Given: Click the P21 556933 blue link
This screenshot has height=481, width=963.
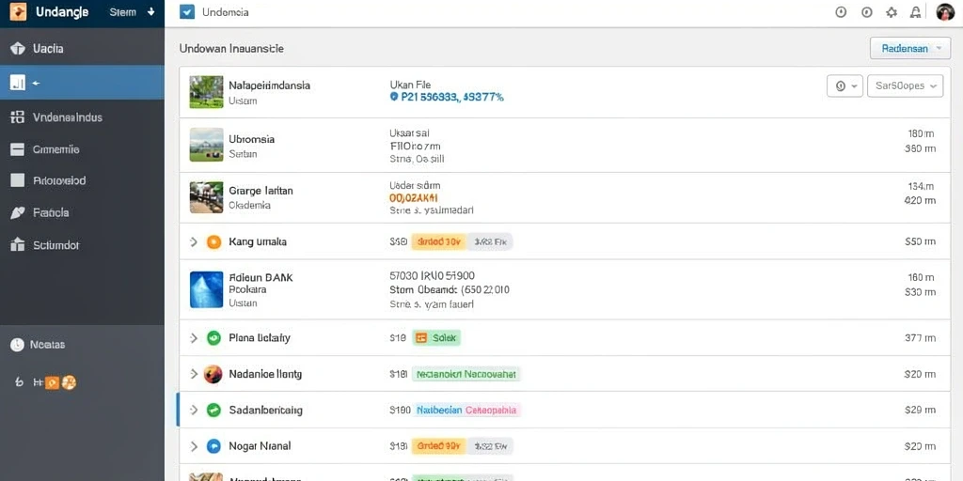Looking at the screenshot, I should click(x=447, y=97).
